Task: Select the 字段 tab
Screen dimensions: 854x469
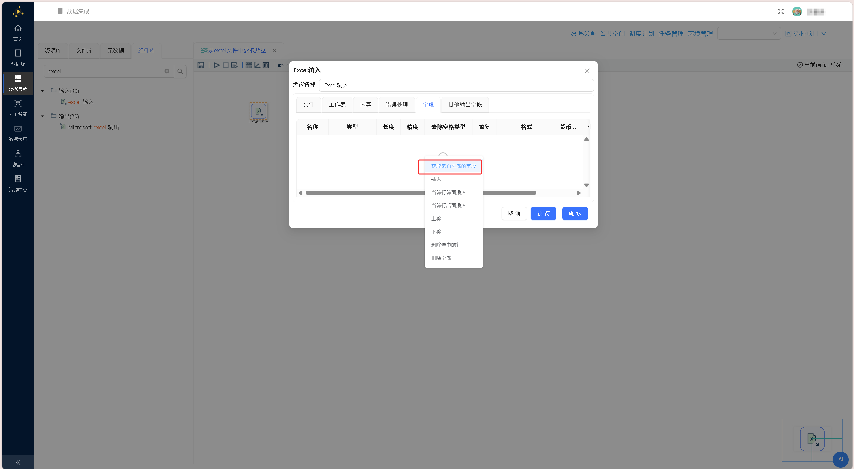Action: coord(428,105)
